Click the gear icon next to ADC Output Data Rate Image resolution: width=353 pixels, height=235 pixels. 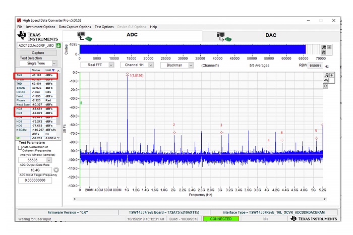56,170
